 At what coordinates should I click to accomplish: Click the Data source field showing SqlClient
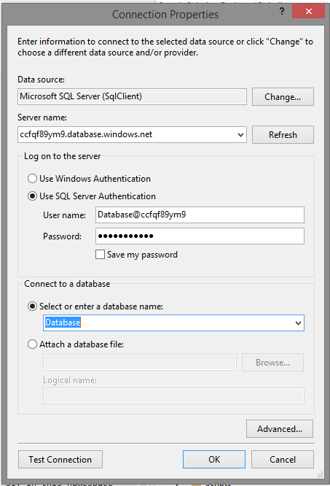132,97
